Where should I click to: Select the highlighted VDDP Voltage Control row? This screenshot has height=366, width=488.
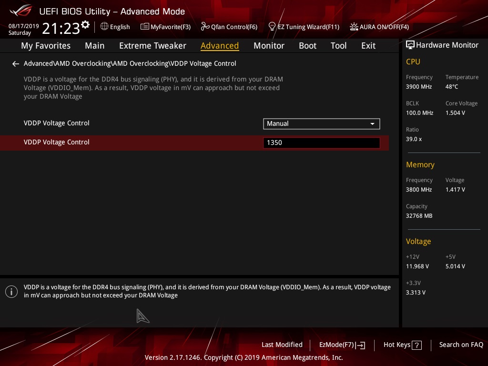coord(194,142)
